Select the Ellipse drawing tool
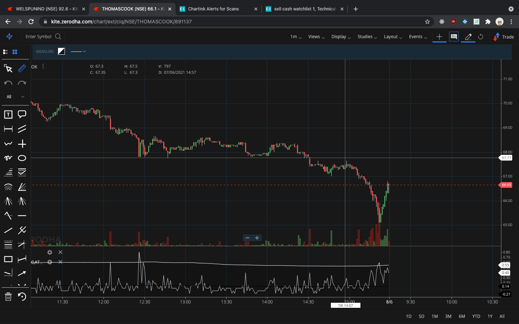The height and width of the screenshot is (324, 519). (22, 158)
